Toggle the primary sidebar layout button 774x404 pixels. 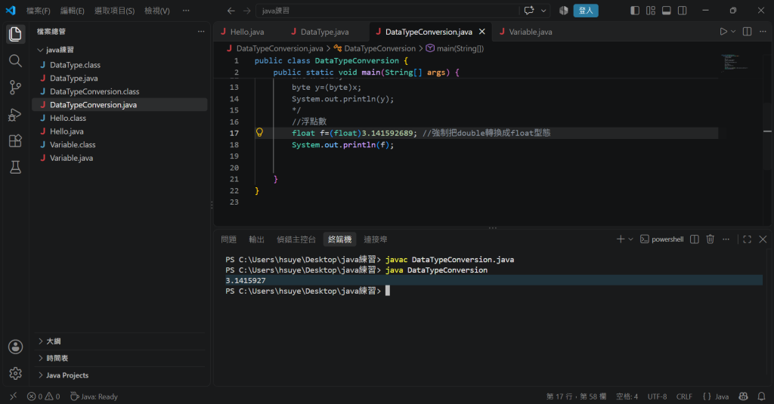click(635, 11)
